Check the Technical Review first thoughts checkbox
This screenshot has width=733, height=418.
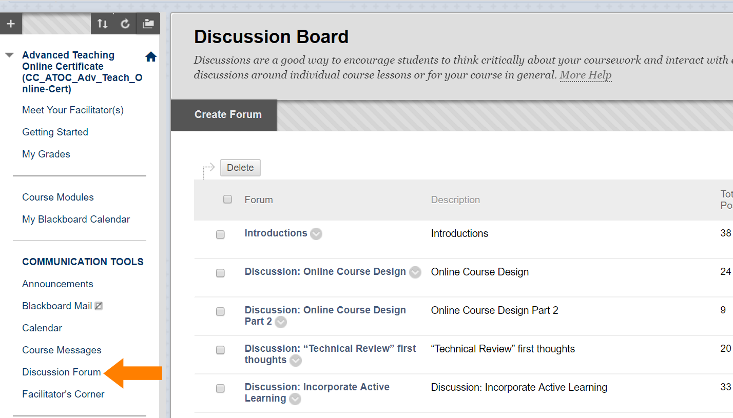pyautogui.click(x=220, y=350)
